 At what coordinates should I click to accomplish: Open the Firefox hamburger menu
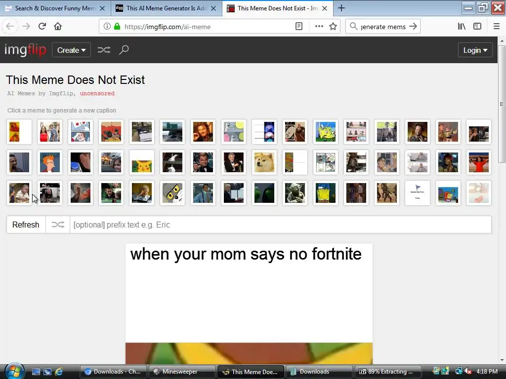[496, 27]
